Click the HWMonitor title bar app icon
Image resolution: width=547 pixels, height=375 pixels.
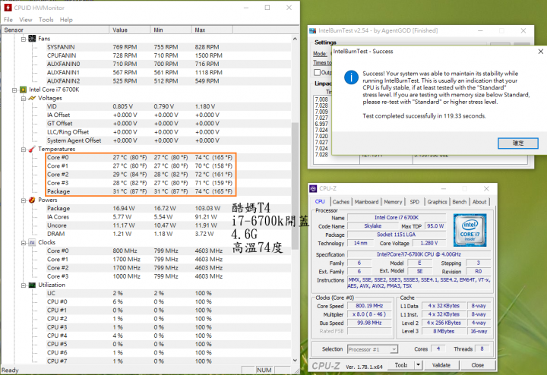click(x=8, y=8)
